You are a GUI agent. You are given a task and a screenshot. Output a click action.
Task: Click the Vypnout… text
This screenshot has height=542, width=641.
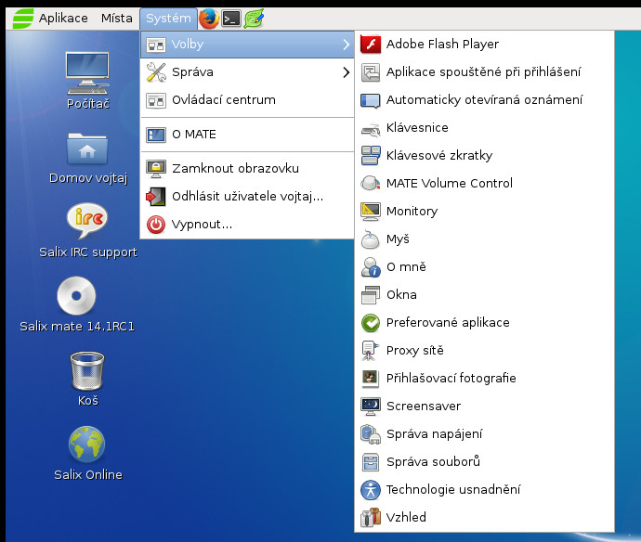(x=202, y=225)
